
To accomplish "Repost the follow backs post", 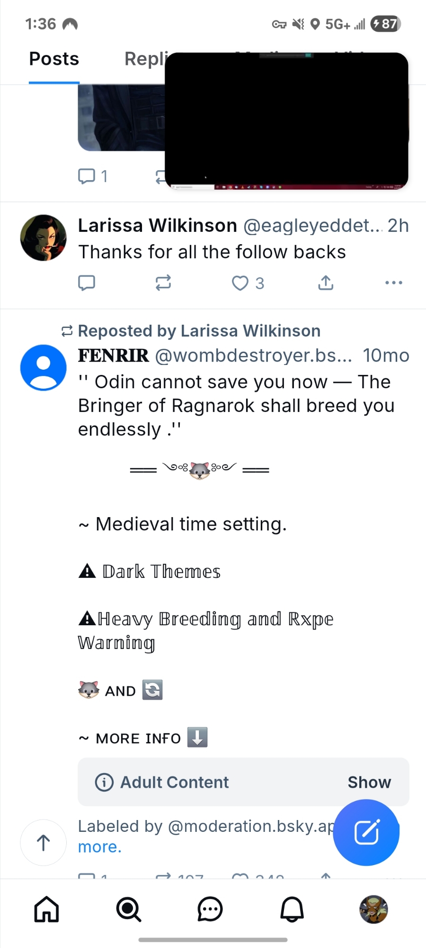I will (163, 283).
